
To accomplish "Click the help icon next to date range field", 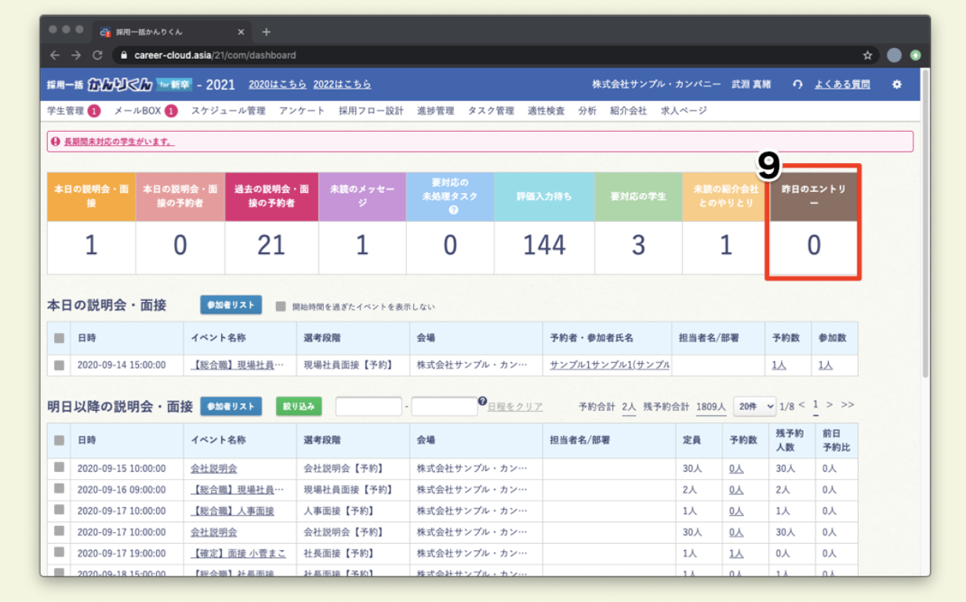I will [x=482, y=401].
